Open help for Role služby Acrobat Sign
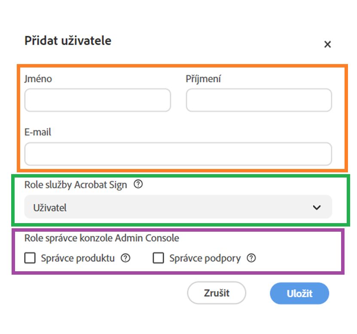 pos(138,185)
